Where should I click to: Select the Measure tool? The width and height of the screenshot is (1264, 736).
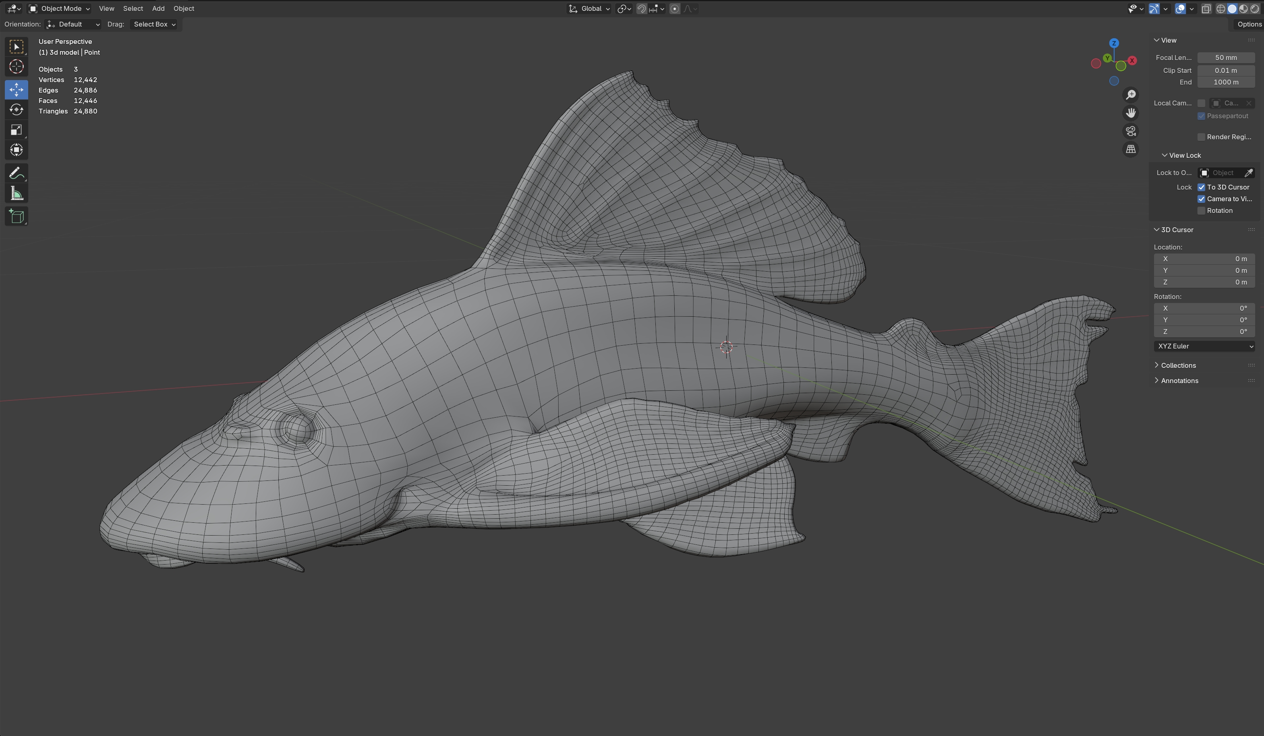click(17, 194)
